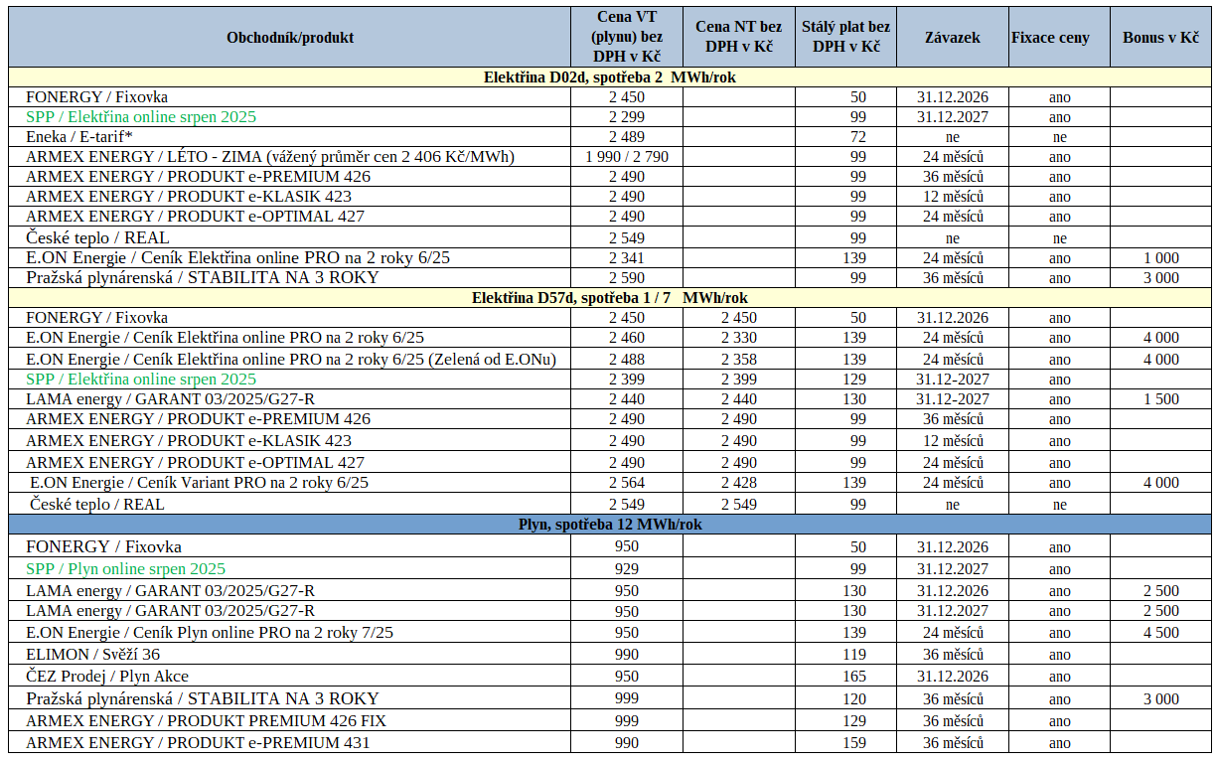Screen dimensions: 1217x763
Task: Select 'ARMEX ENERGY / PRODUKT e-PREMIUM 431'
Action: (x=290, y=743)
